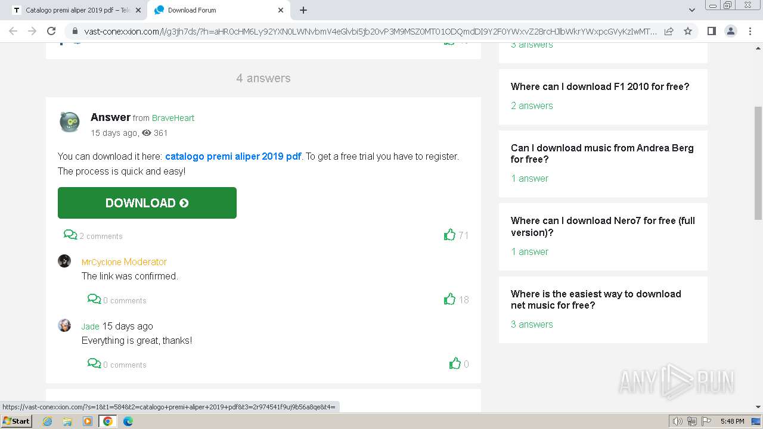View 1 answer under Nero7 question
The image size is (763, 429).
[529, 251]
